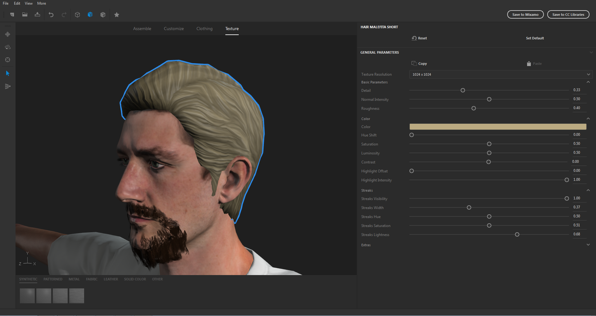Screen dimensions: 596x316
Task: Reset the hair texture settings
Action: coord(419,38)
